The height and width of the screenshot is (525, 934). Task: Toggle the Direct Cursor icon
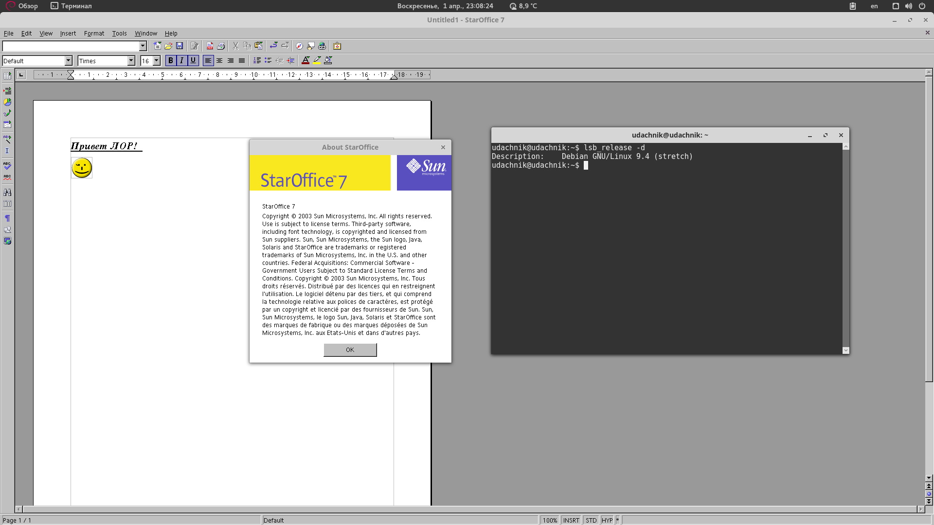pyautogui.click(x=7, y=151)
